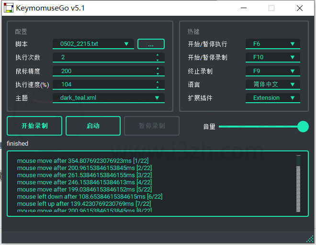The height and width of the screenshot is (245, 316).
Task: Click the KeymomuseGo app icon in title bar
Action: pyautogui.click(x=9, y=8)
